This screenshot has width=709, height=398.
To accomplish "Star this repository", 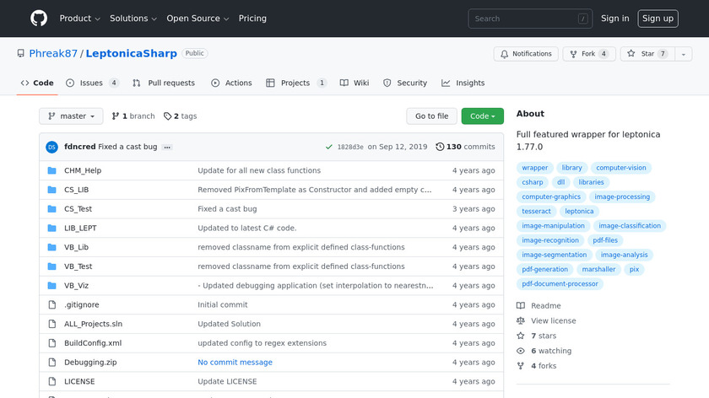I will pos(647,54).
